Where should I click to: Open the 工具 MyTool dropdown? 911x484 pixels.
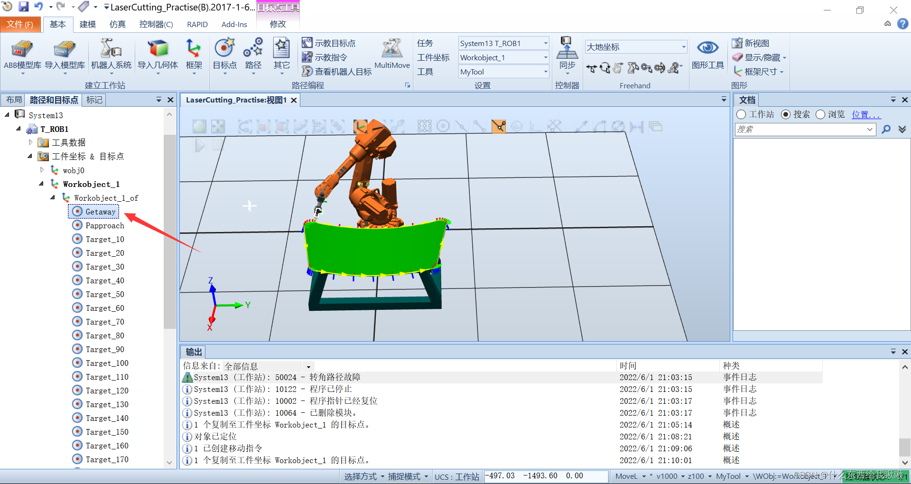point(503,72)
